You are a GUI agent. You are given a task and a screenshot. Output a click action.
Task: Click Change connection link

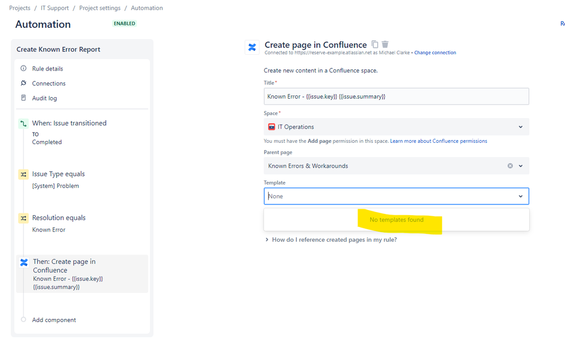point(435,53)
